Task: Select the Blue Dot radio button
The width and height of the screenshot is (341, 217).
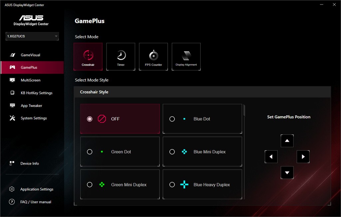Action: tap(172, 119)
